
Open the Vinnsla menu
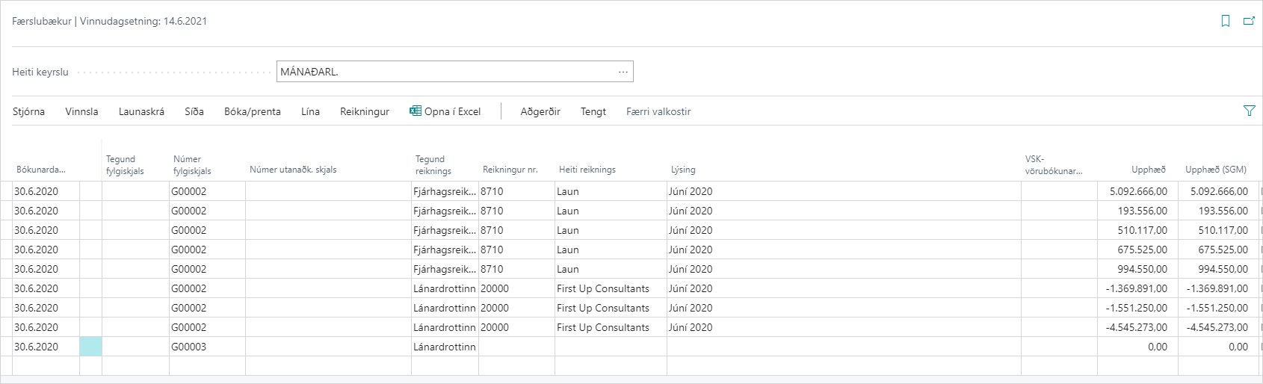pyautogui.click(x=81, y=111)
